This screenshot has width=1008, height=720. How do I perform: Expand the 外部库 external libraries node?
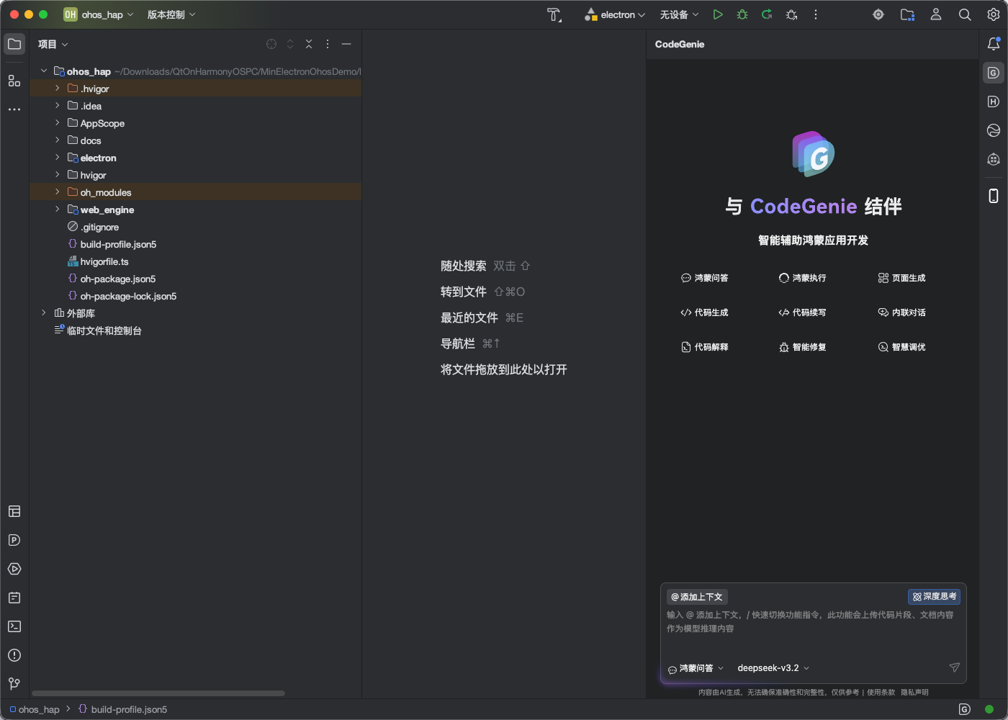[x=44, y=313]
